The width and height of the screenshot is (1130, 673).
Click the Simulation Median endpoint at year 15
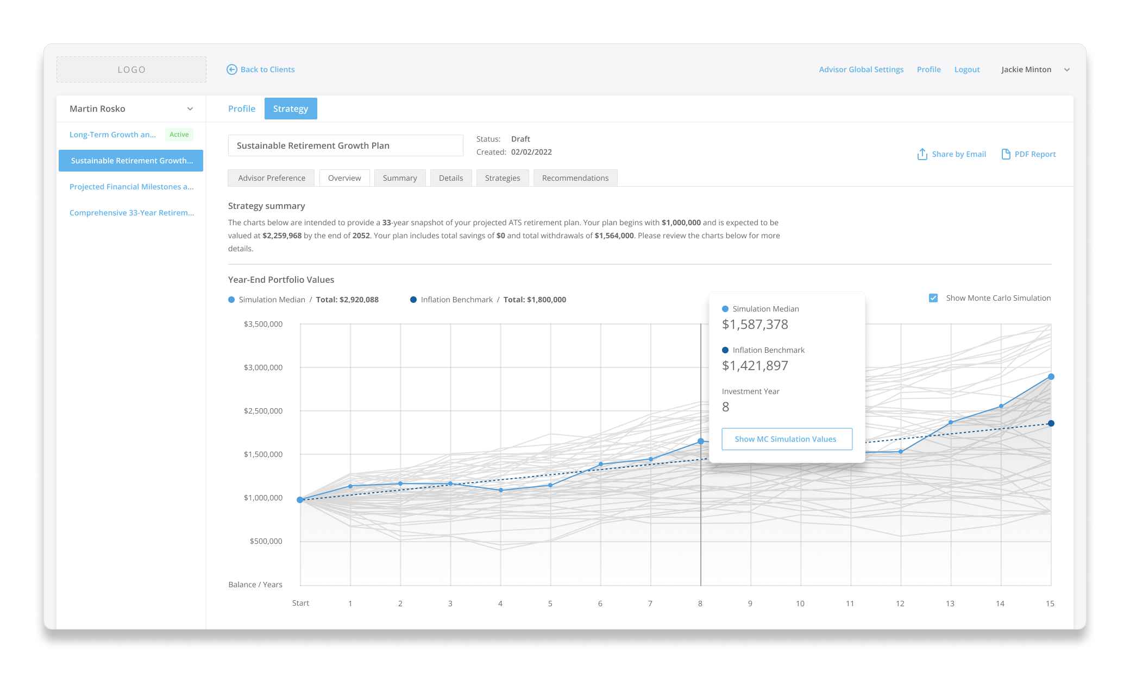[x=1051, y=377]
